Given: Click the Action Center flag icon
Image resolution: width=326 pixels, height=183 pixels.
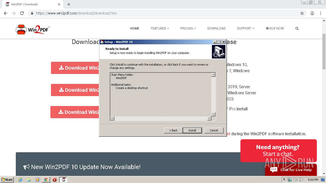Looking at the screenshot, I should (302, 180).
